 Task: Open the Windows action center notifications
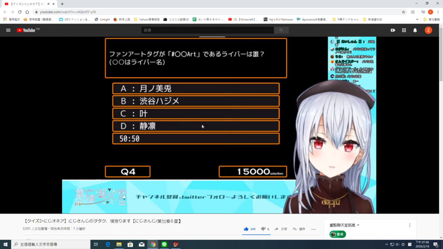pos(436,245)
